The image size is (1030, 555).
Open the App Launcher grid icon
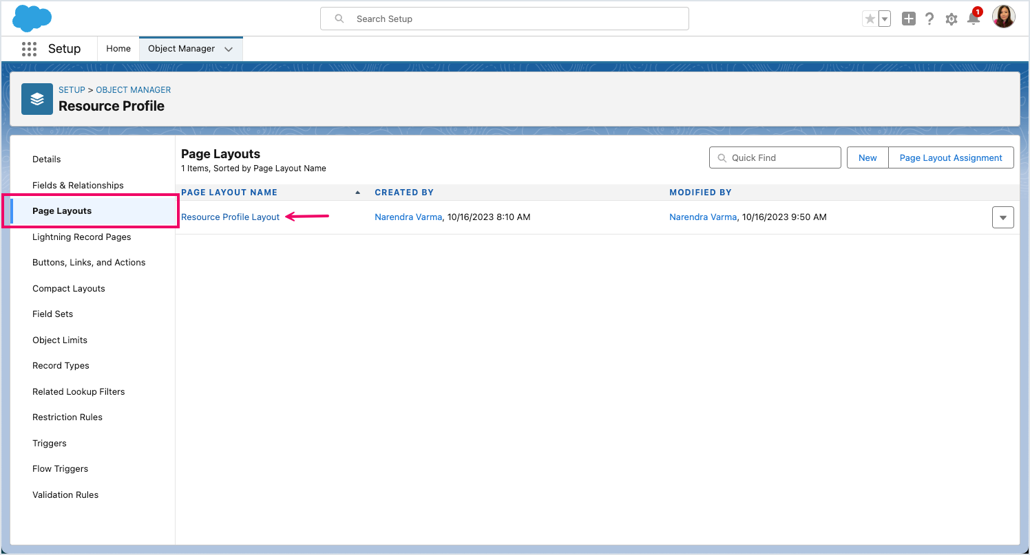[29, 49]
